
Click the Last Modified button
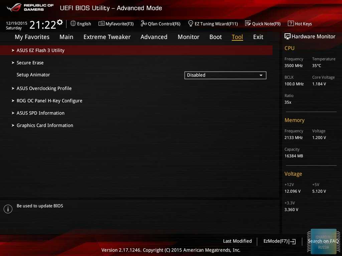point(237,241)
